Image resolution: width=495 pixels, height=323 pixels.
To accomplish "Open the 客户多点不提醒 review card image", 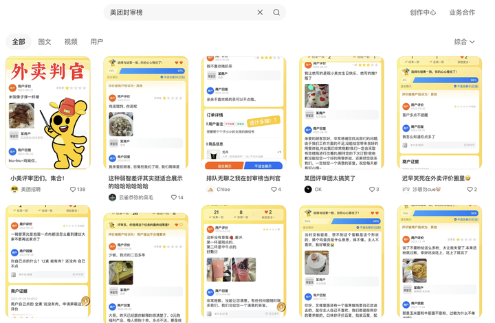I will click(x=439, y=113).
